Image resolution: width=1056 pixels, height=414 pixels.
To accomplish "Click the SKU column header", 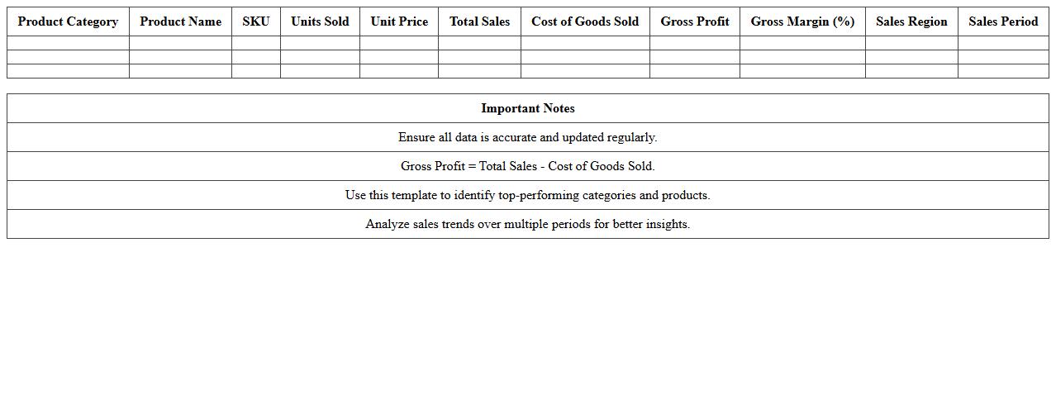I will (x=256, y=21).
